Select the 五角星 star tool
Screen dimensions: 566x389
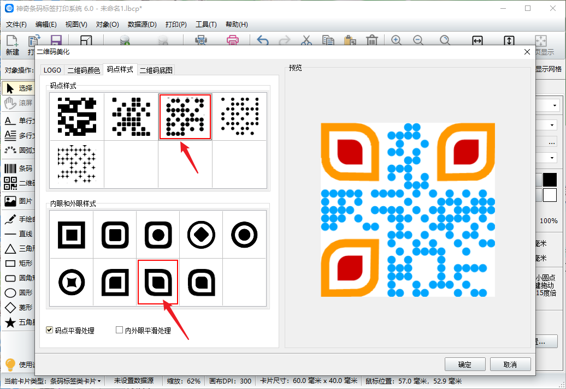19,322
